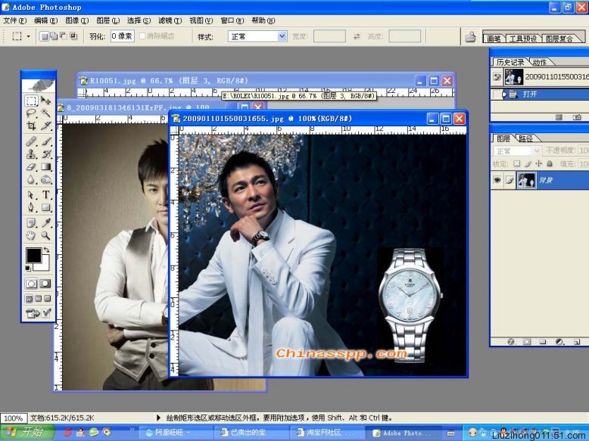Select the Lasso tool
Image resolution: width=589 pixels, height=441 pixels.
[x=31, y=113]
